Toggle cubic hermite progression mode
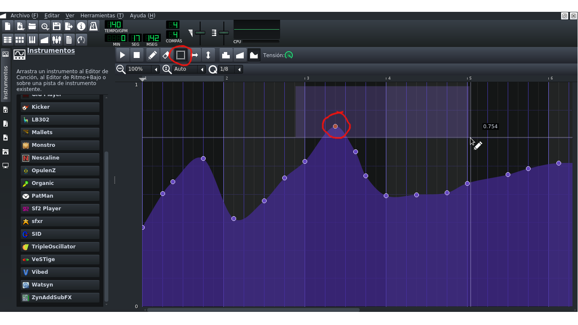This screenshot has height=325, width=578. (x=253, y=55)
